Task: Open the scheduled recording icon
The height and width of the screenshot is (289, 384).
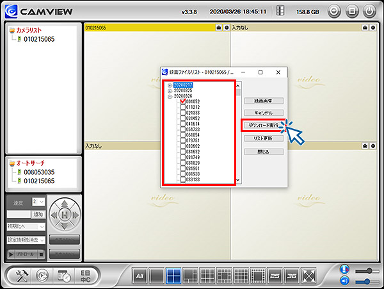Action: coord(63,276)
